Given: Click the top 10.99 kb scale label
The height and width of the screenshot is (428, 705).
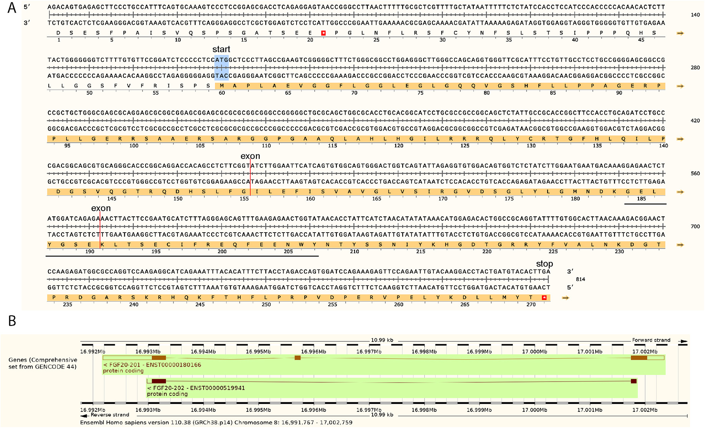Looking at the screenshot, I should pos(382,340).
